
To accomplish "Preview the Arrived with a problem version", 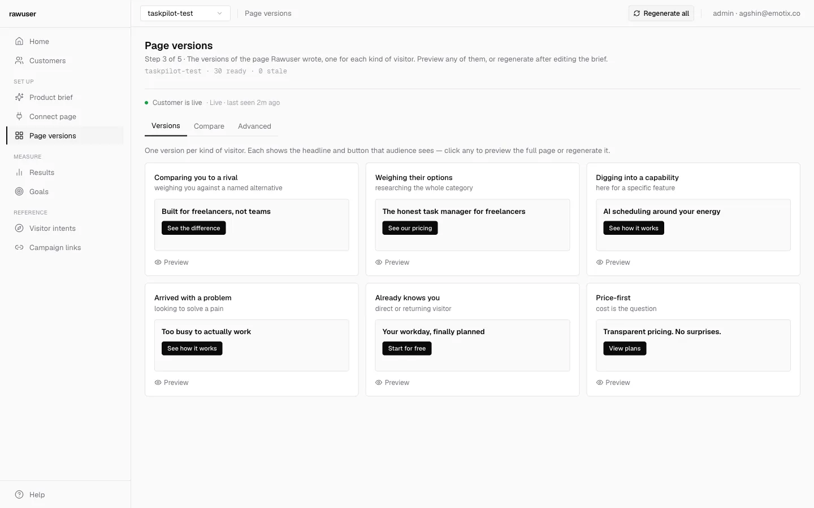I will 171,383.
